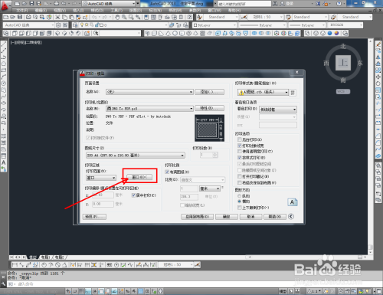Click the Save icon in standard toolbar
The image size is (383, 295).
point(20,17)
